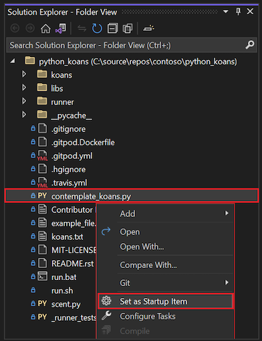Viewport: 262px width, 341px height.
Task: Collapse the python_koans root folder
Action: tap(13, 61)
